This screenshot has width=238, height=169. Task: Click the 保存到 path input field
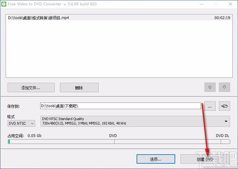point(121,106)
